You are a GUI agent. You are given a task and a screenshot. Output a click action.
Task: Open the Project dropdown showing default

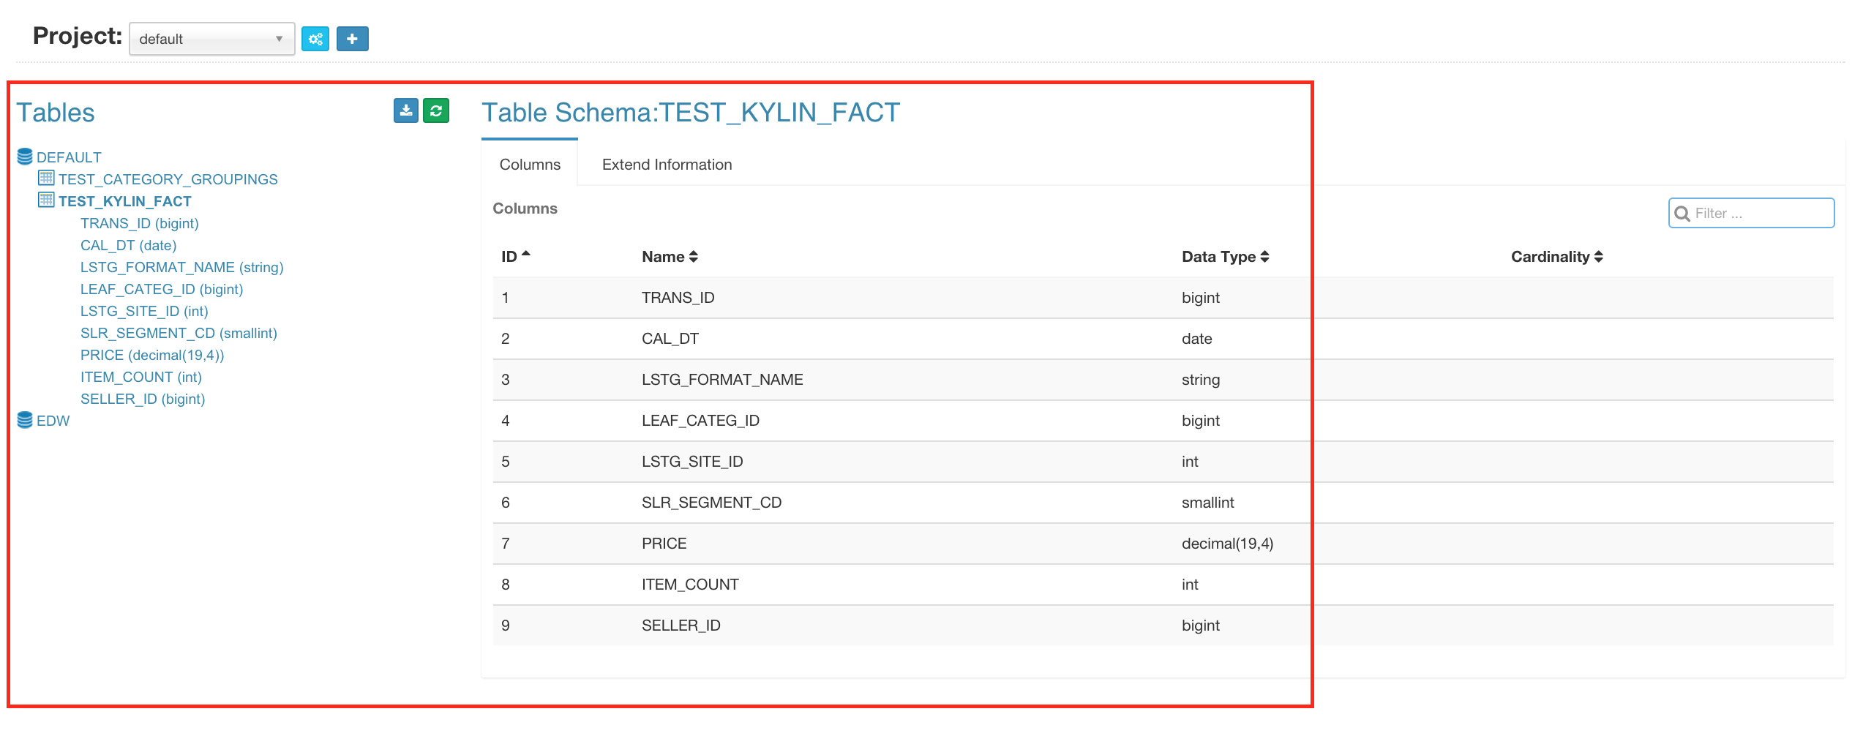tap(211, 39)
